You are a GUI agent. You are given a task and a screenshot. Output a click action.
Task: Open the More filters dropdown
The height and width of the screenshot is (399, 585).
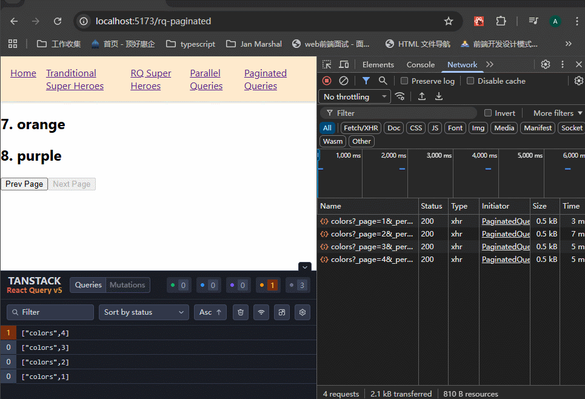tap(557, 113)
